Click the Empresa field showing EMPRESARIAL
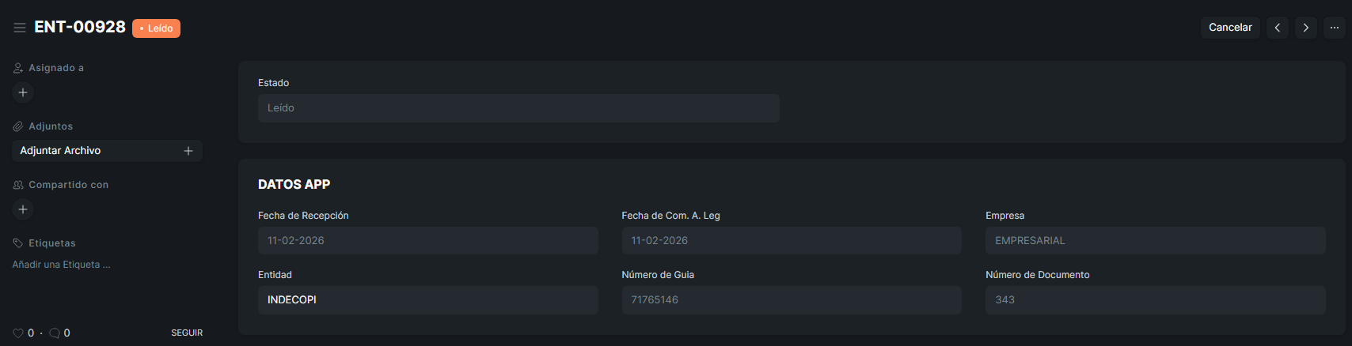Image resolution: width=1352 pixels, height=346 pixels. tap(1155, 241)
